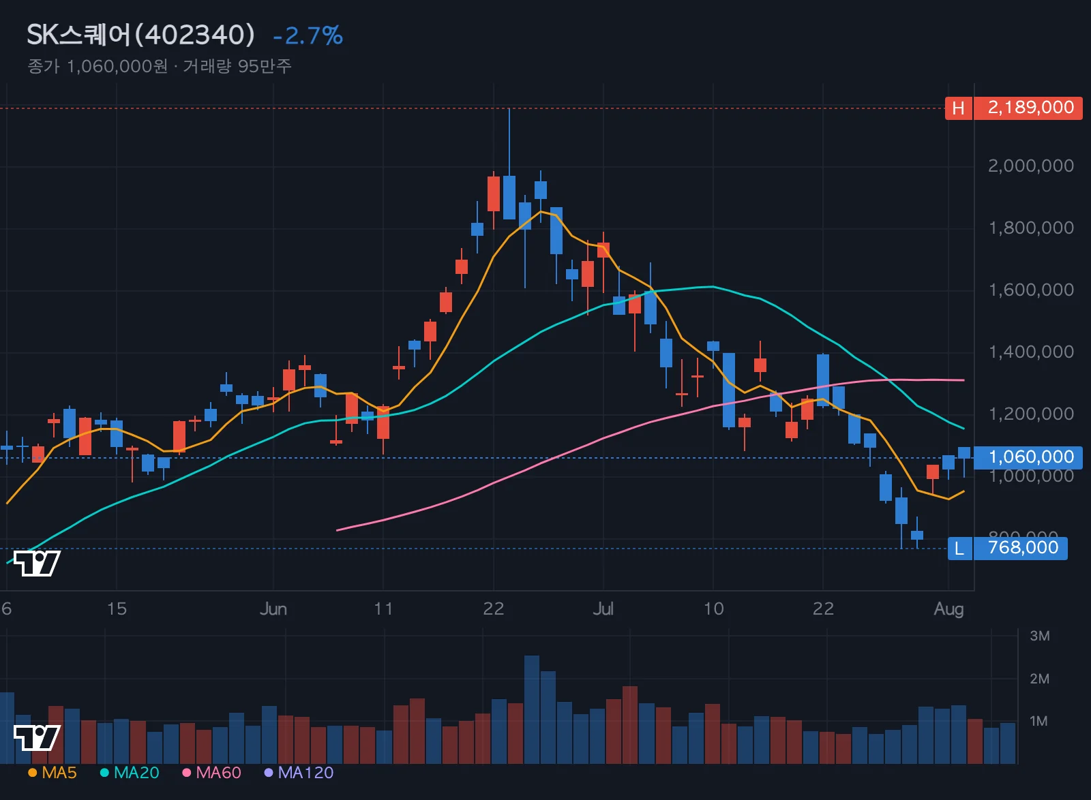Click the 768,000 low price label

(x=1021, y=548)
